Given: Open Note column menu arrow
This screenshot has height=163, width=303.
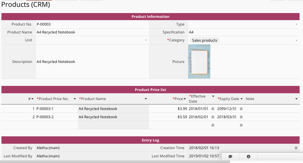Looking at the screenshot, I should point(296,99).
